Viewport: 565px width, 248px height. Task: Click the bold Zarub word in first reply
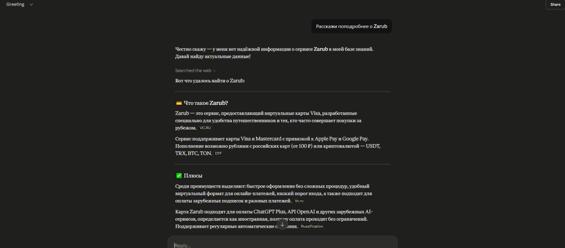321,49
